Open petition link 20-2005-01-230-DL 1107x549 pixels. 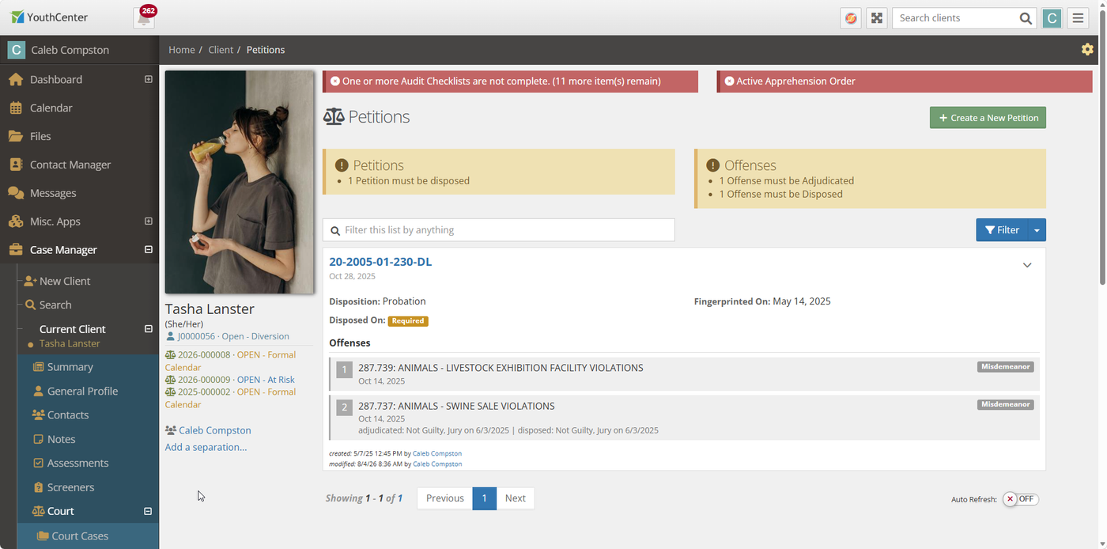(380, 262)
